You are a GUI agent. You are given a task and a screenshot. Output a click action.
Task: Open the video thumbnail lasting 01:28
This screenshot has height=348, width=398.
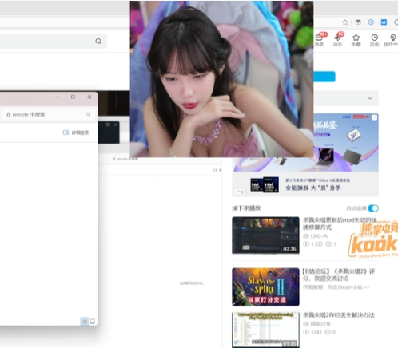pyautogui.click(x=265, y=330)
